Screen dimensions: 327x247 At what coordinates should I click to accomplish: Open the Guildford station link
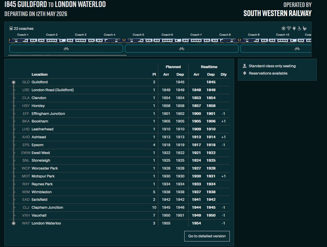coord(40,82)
